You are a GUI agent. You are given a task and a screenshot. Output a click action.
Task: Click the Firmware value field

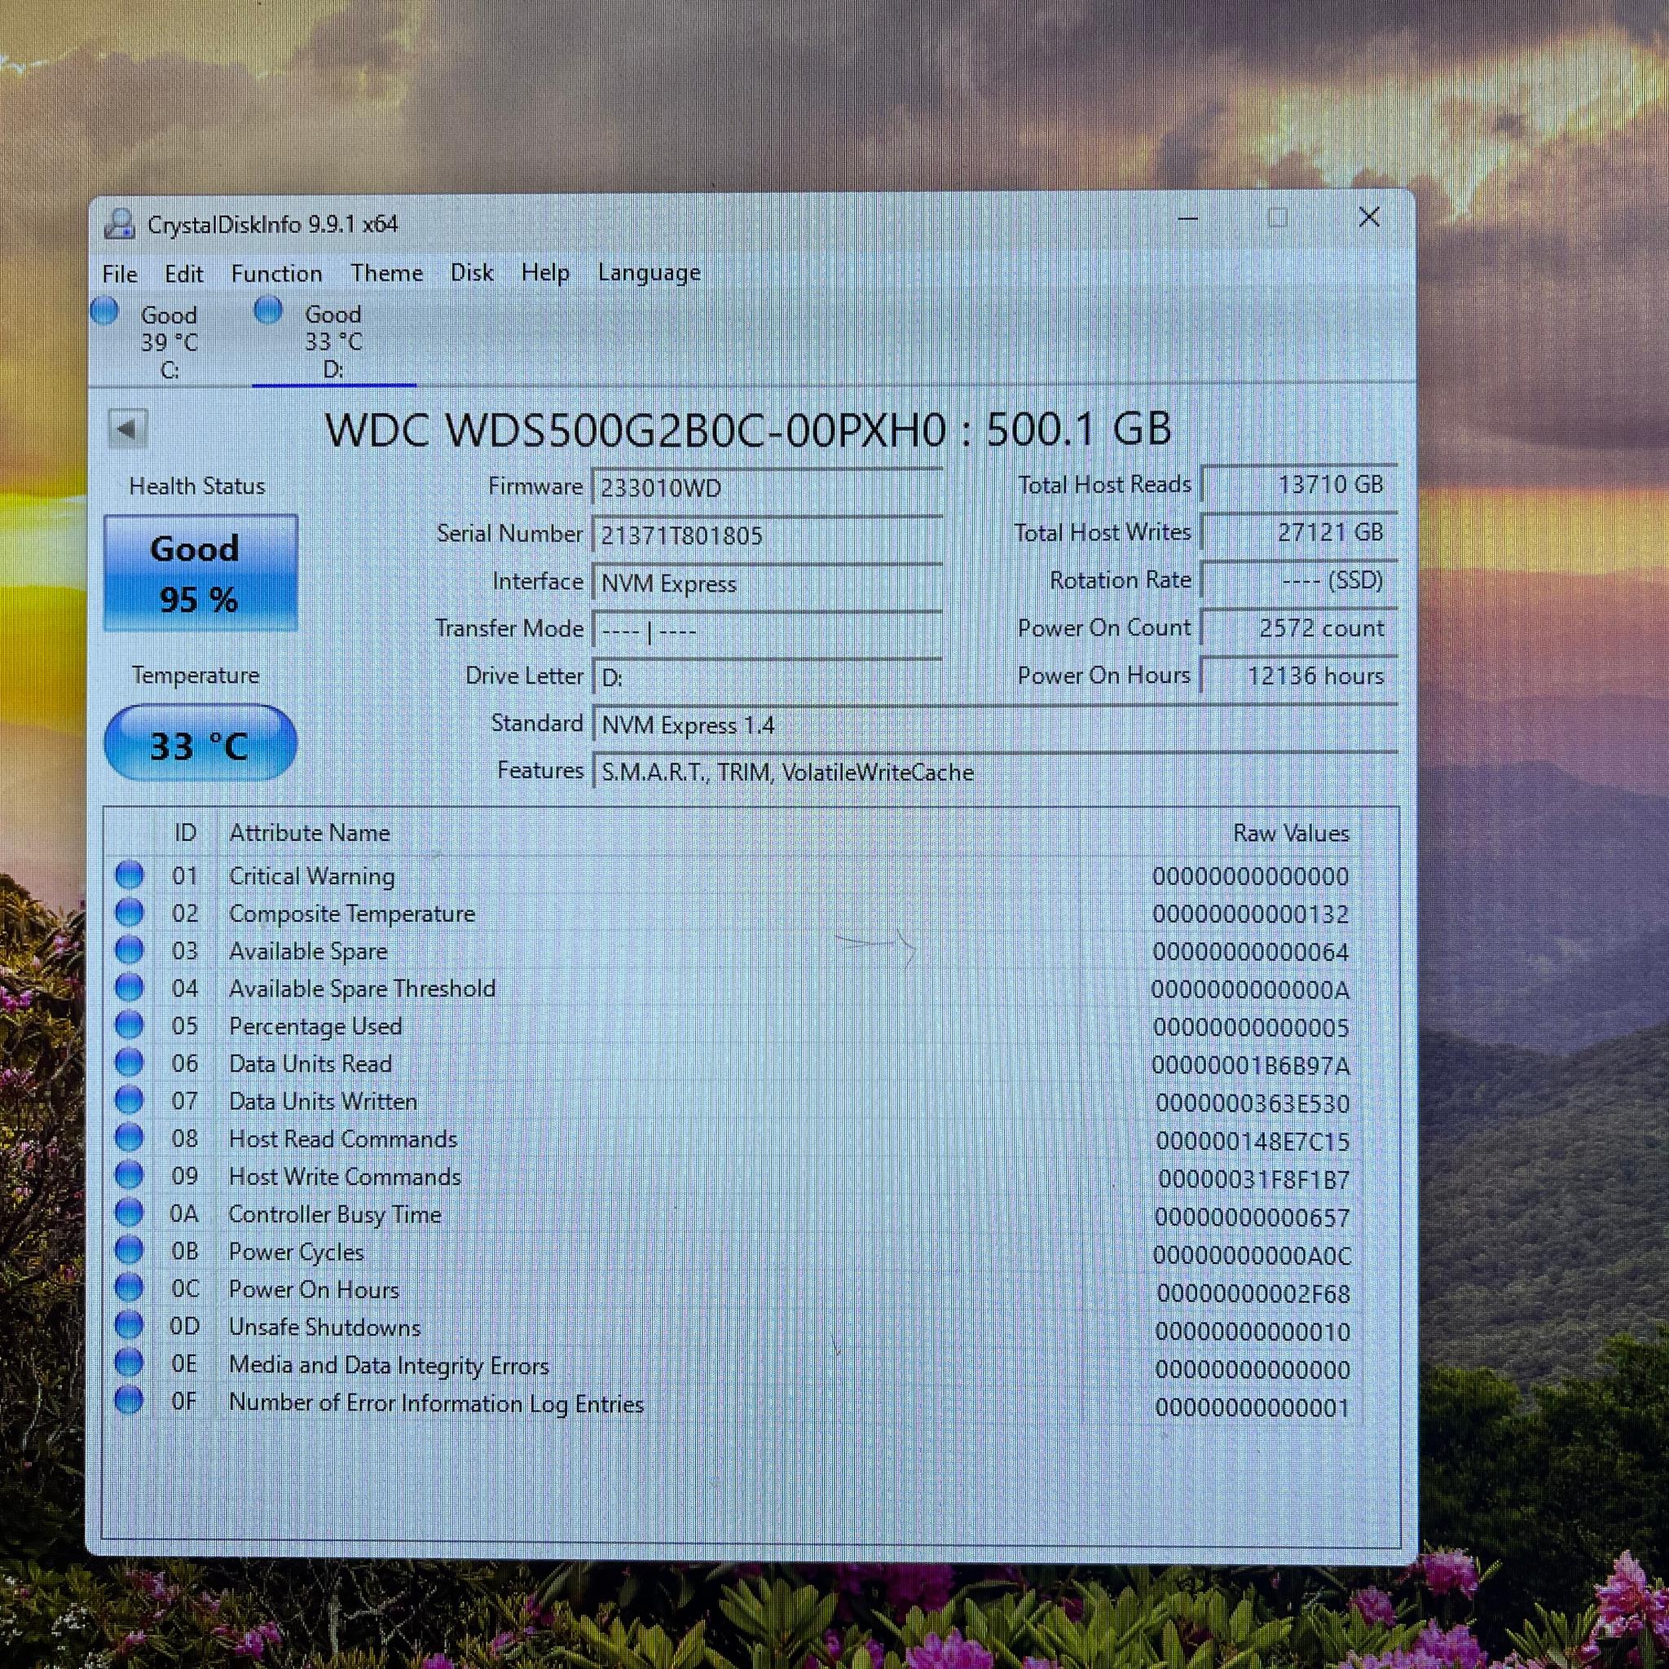click(767, 488)
